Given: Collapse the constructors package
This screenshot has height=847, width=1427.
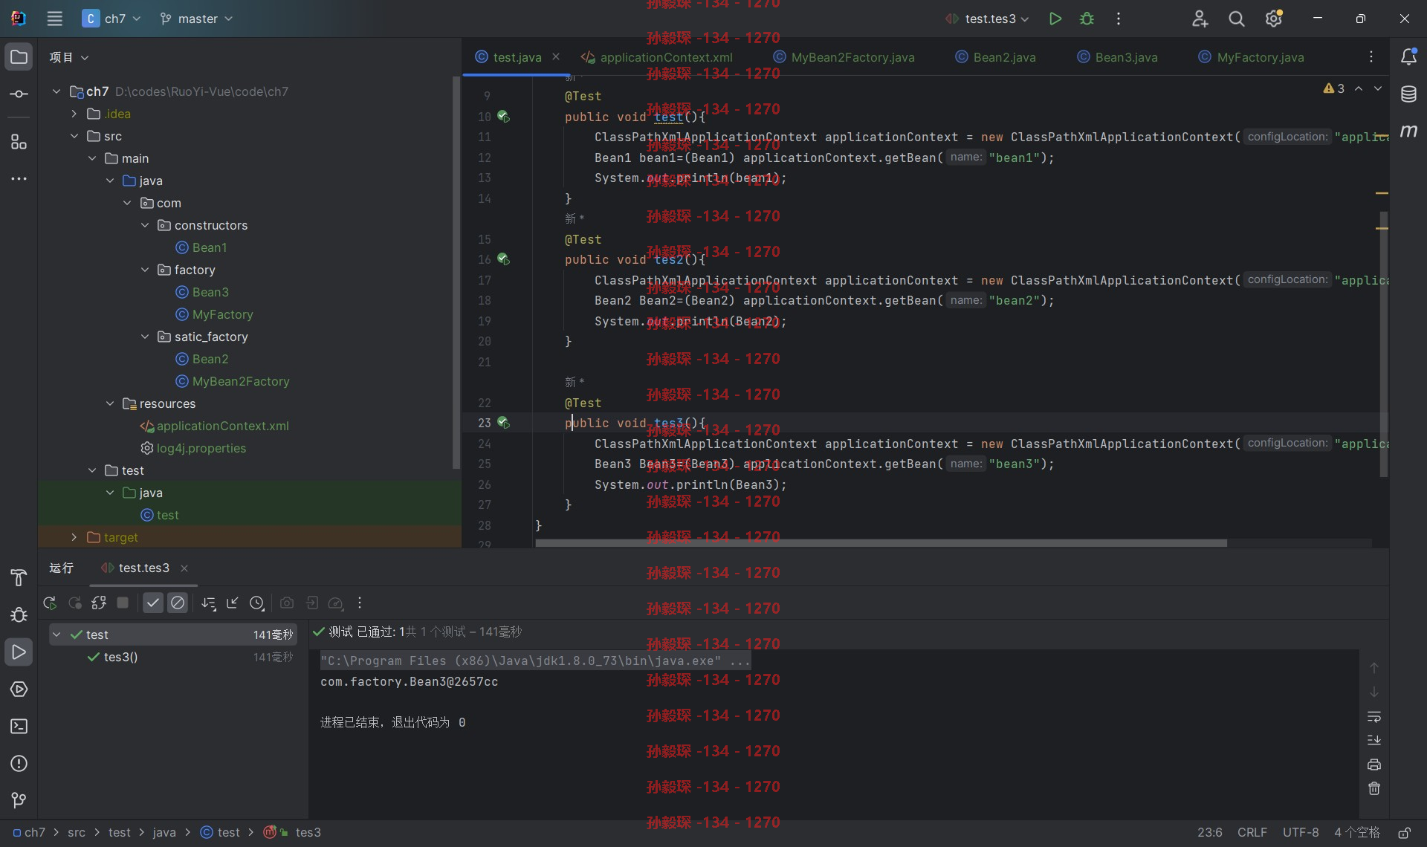Looking at the screenshot, I should click(x=145, y=225).
